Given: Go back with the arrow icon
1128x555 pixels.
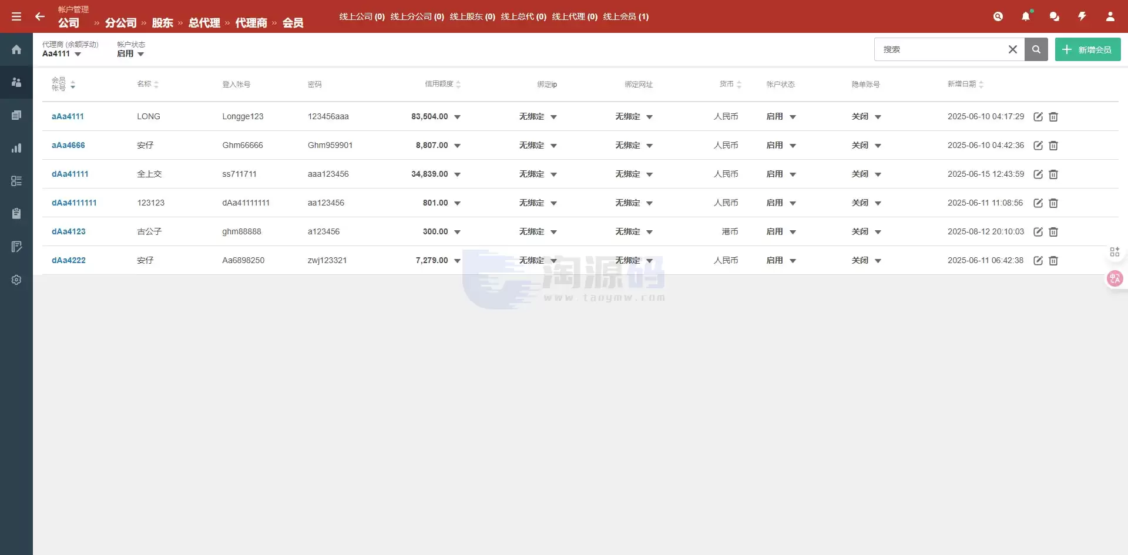Looking at the screenshot, I should pyautogui.click(x=40, y=16).
